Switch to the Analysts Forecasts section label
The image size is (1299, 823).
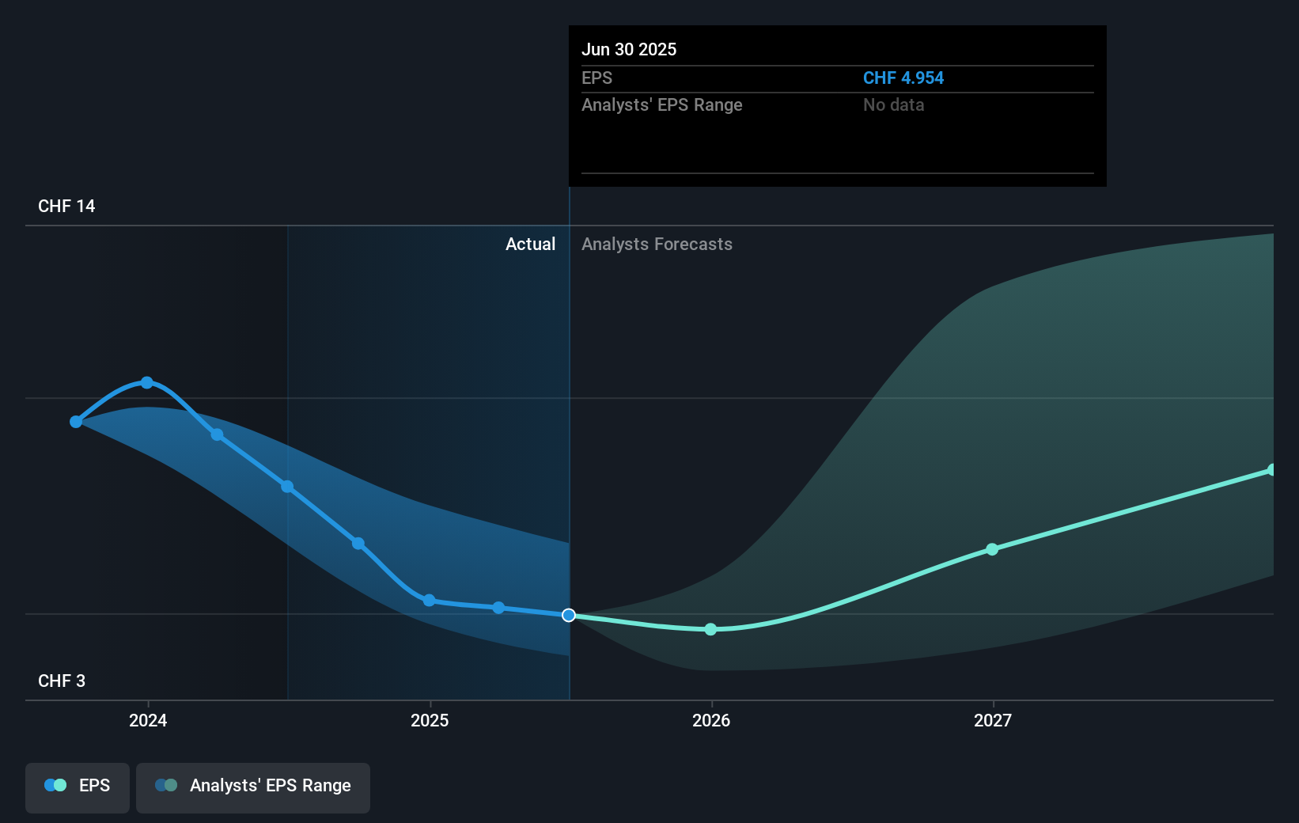click(657, 244)
